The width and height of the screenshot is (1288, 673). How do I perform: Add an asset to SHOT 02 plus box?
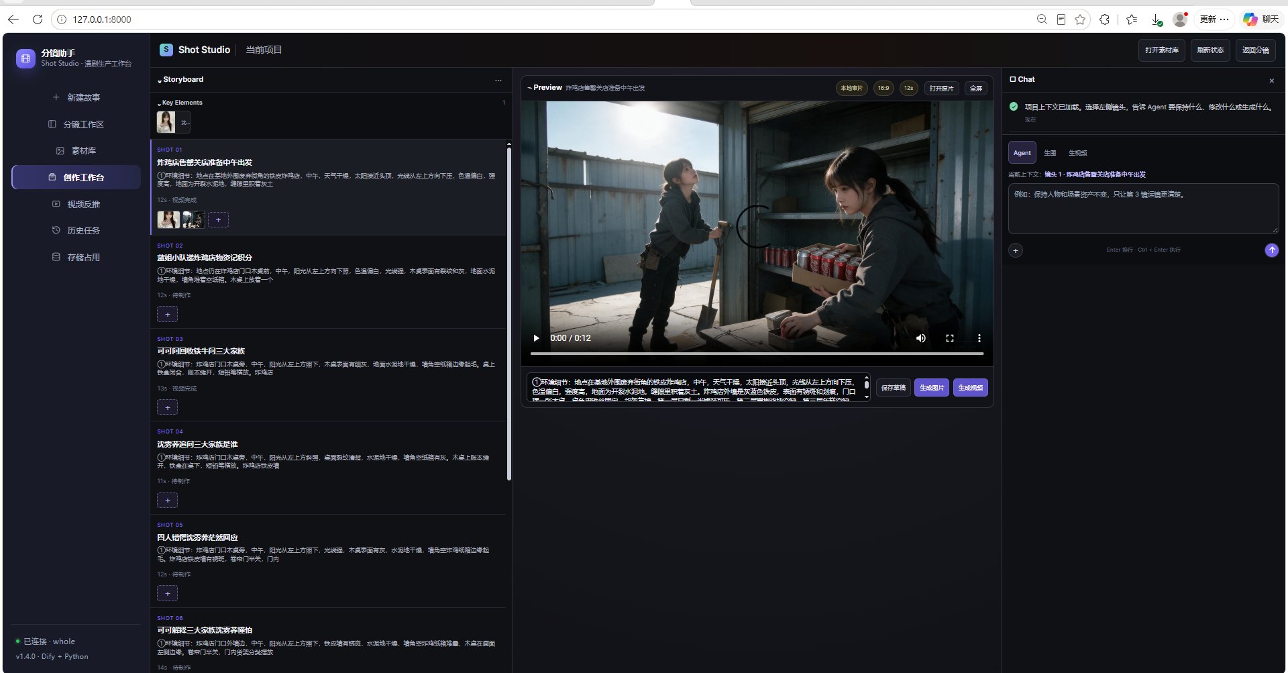pyautogui.click(x=167, y=314)
